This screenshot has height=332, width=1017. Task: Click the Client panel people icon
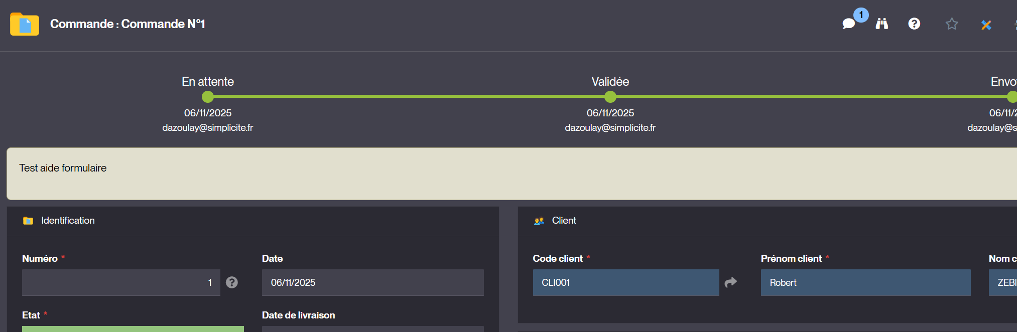(539, 221)
